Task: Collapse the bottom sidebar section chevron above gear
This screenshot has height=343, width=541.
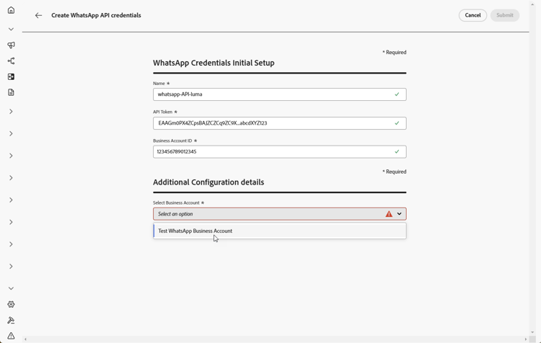Action: pos(11,288)
